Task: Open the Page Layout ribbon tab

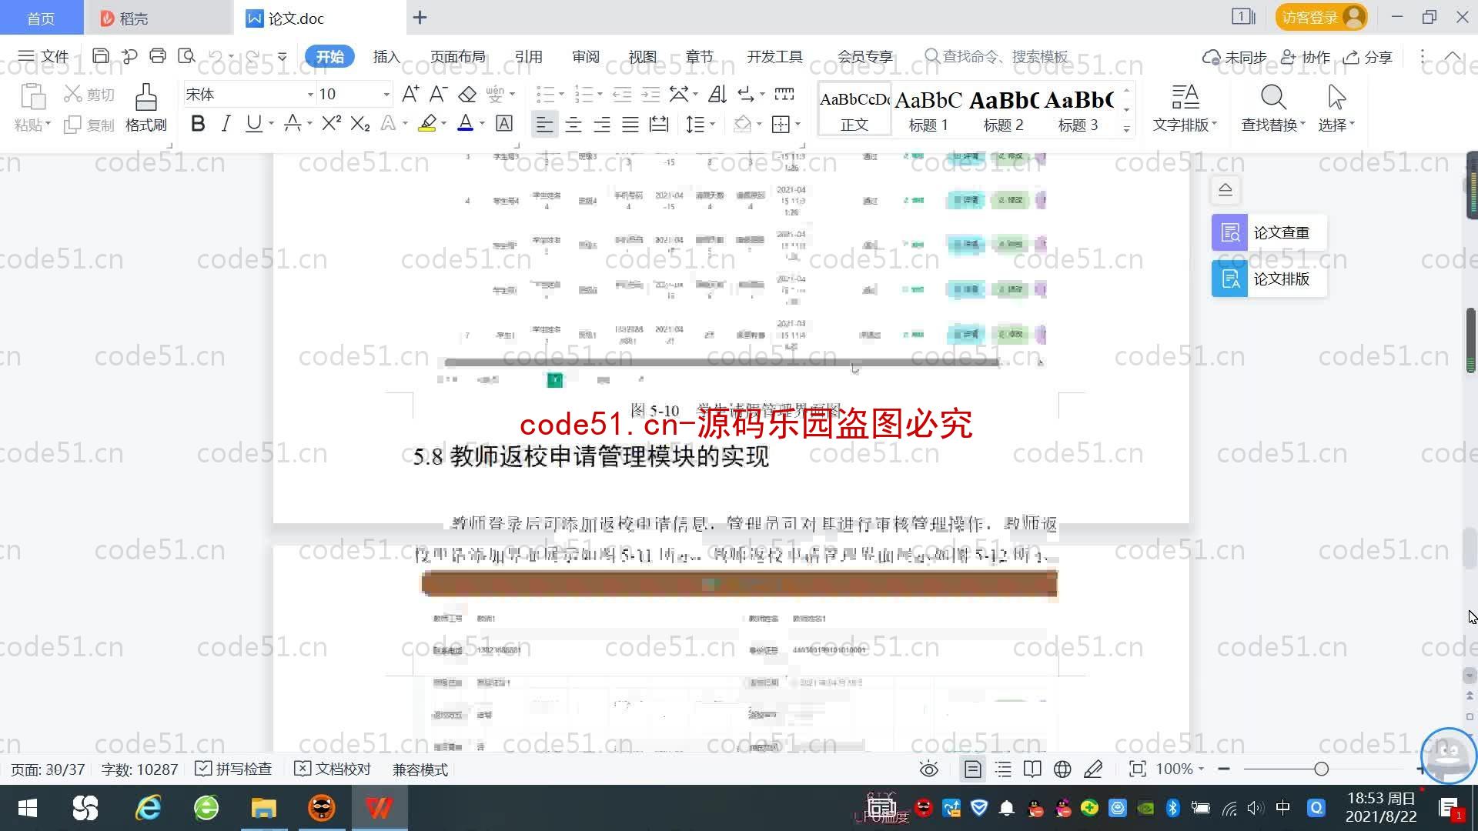Action: pyautogui.click(x=457, y=57)
